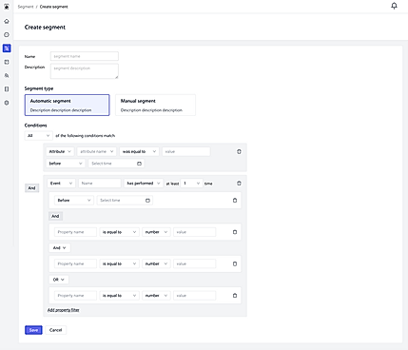Open the All conditions match dropdown

coord(39,136)
